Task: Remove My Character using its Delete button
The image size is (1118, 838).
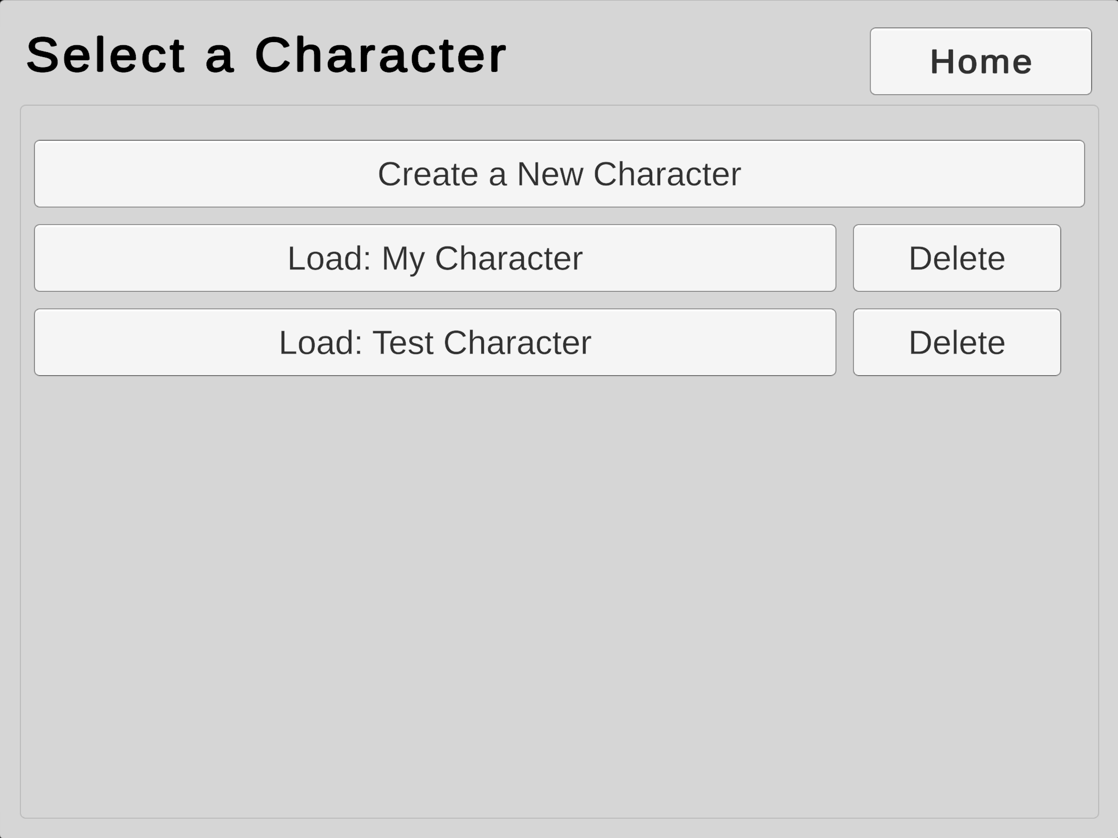Action: coord(957,258)
